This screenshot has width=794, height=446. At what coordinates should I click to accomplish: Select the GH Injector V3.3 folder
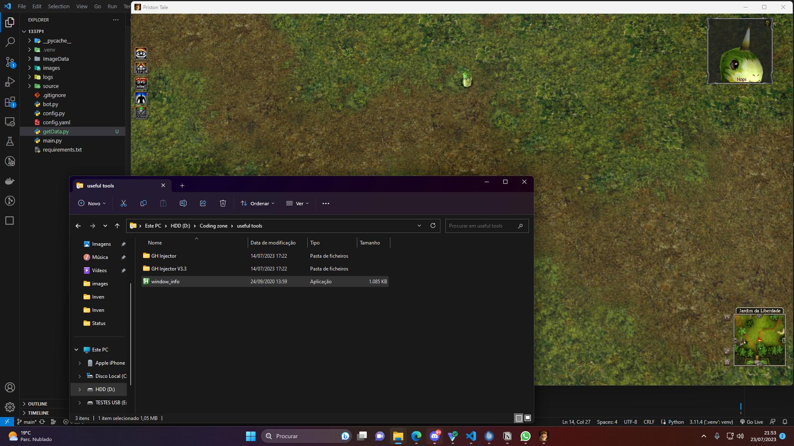(x=265, y=269)
